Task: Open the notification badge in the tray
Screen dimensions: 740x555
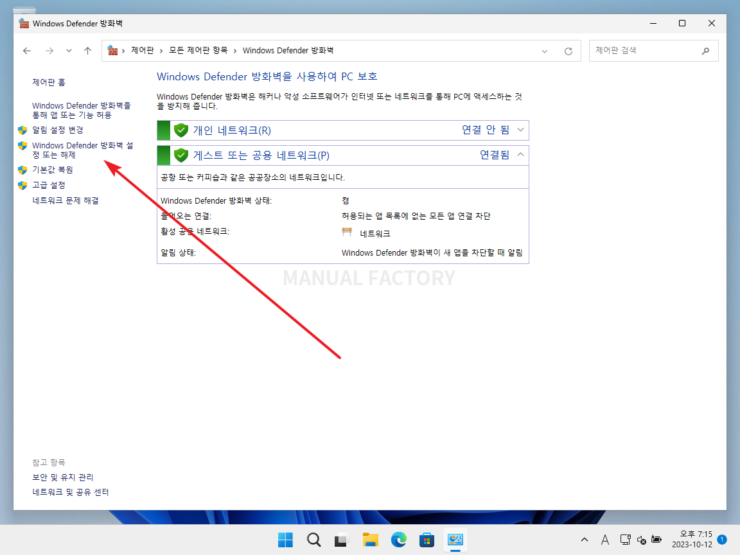Action: click(x=722, y=539)
